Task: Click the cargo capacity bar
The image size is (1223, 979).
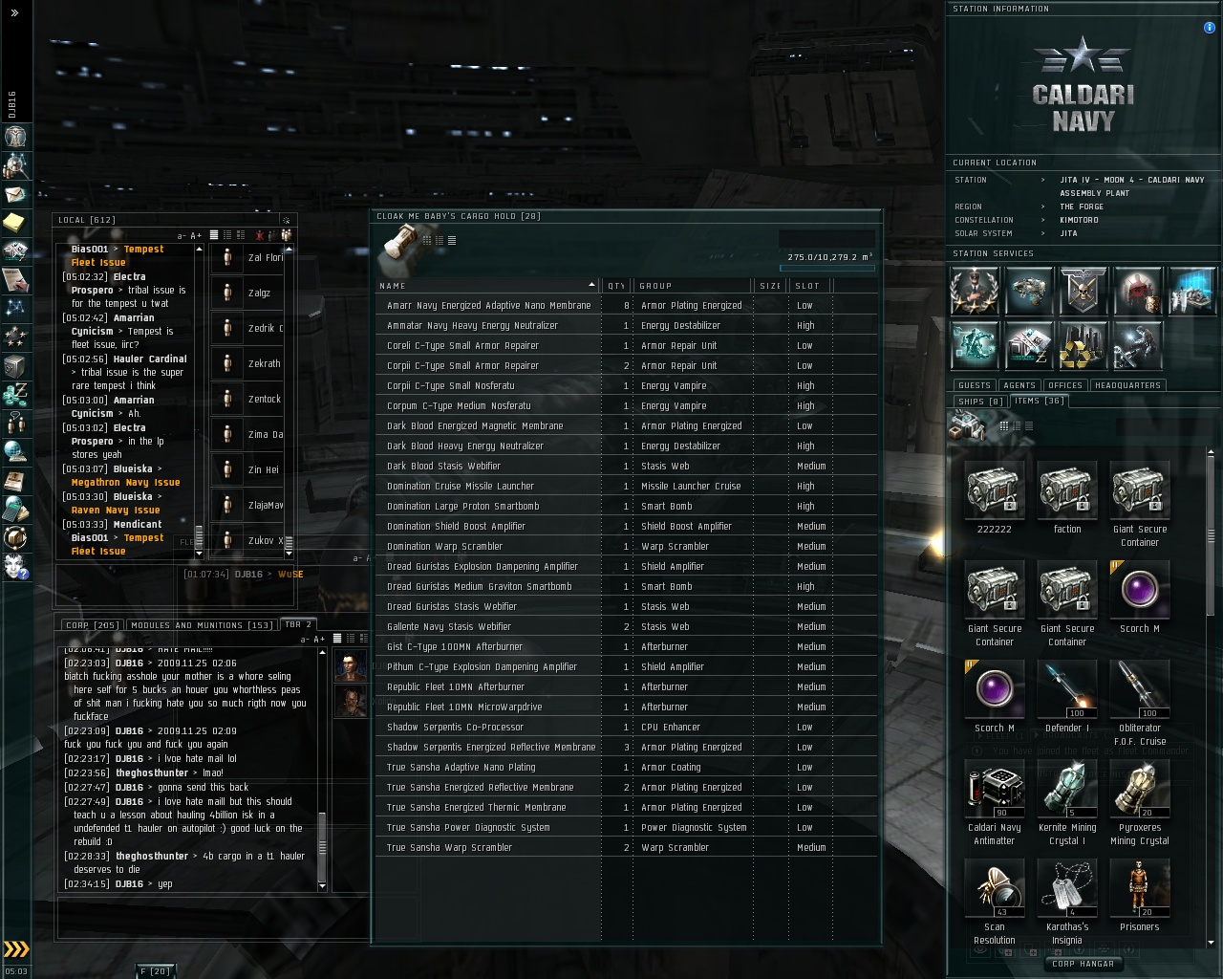Action: (827, 269)
